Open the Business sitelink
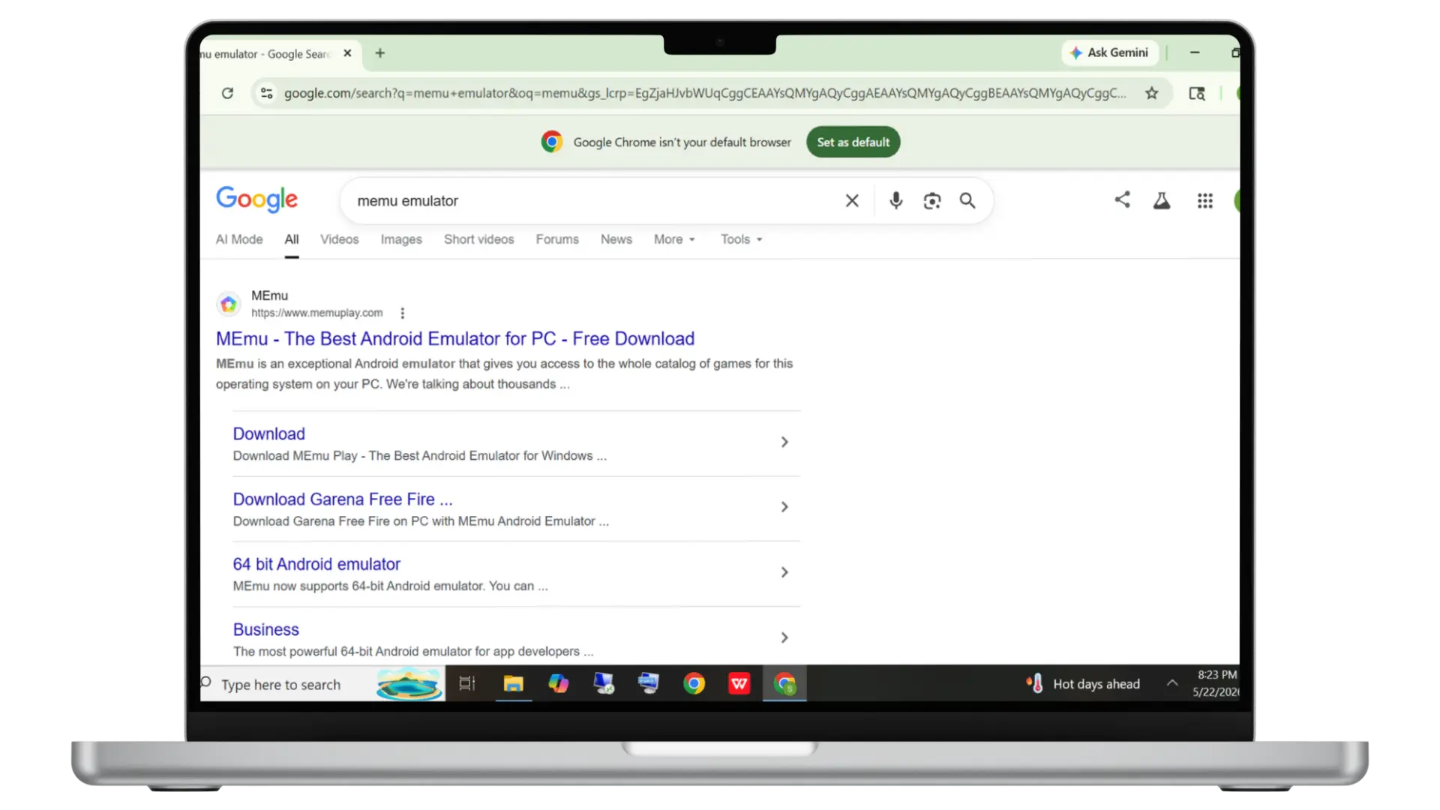The image size is (1440, 810). point(265,629)
